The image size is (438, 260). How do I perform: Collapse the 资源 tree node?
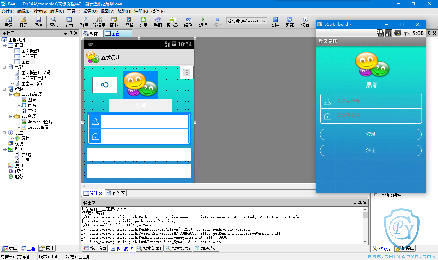tap(4, 89)
